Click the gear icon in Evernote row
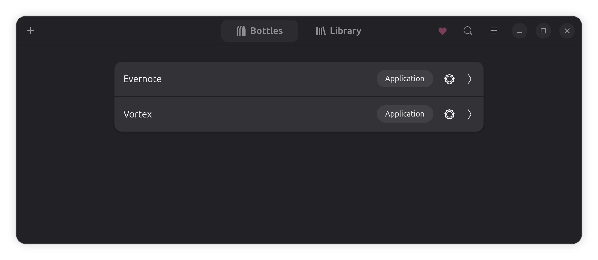This screenshot has height=260, width=598. 449,79
